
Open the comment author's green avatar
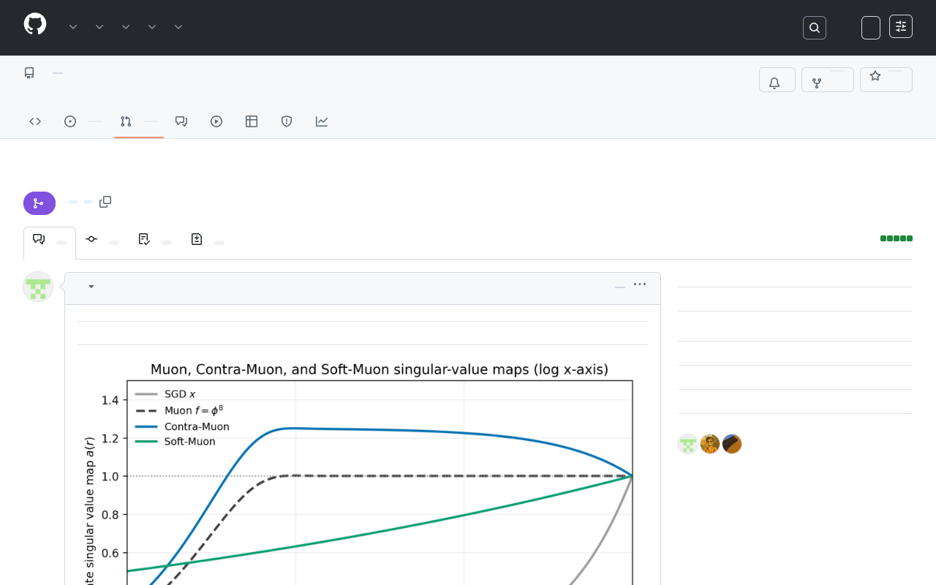38,287
